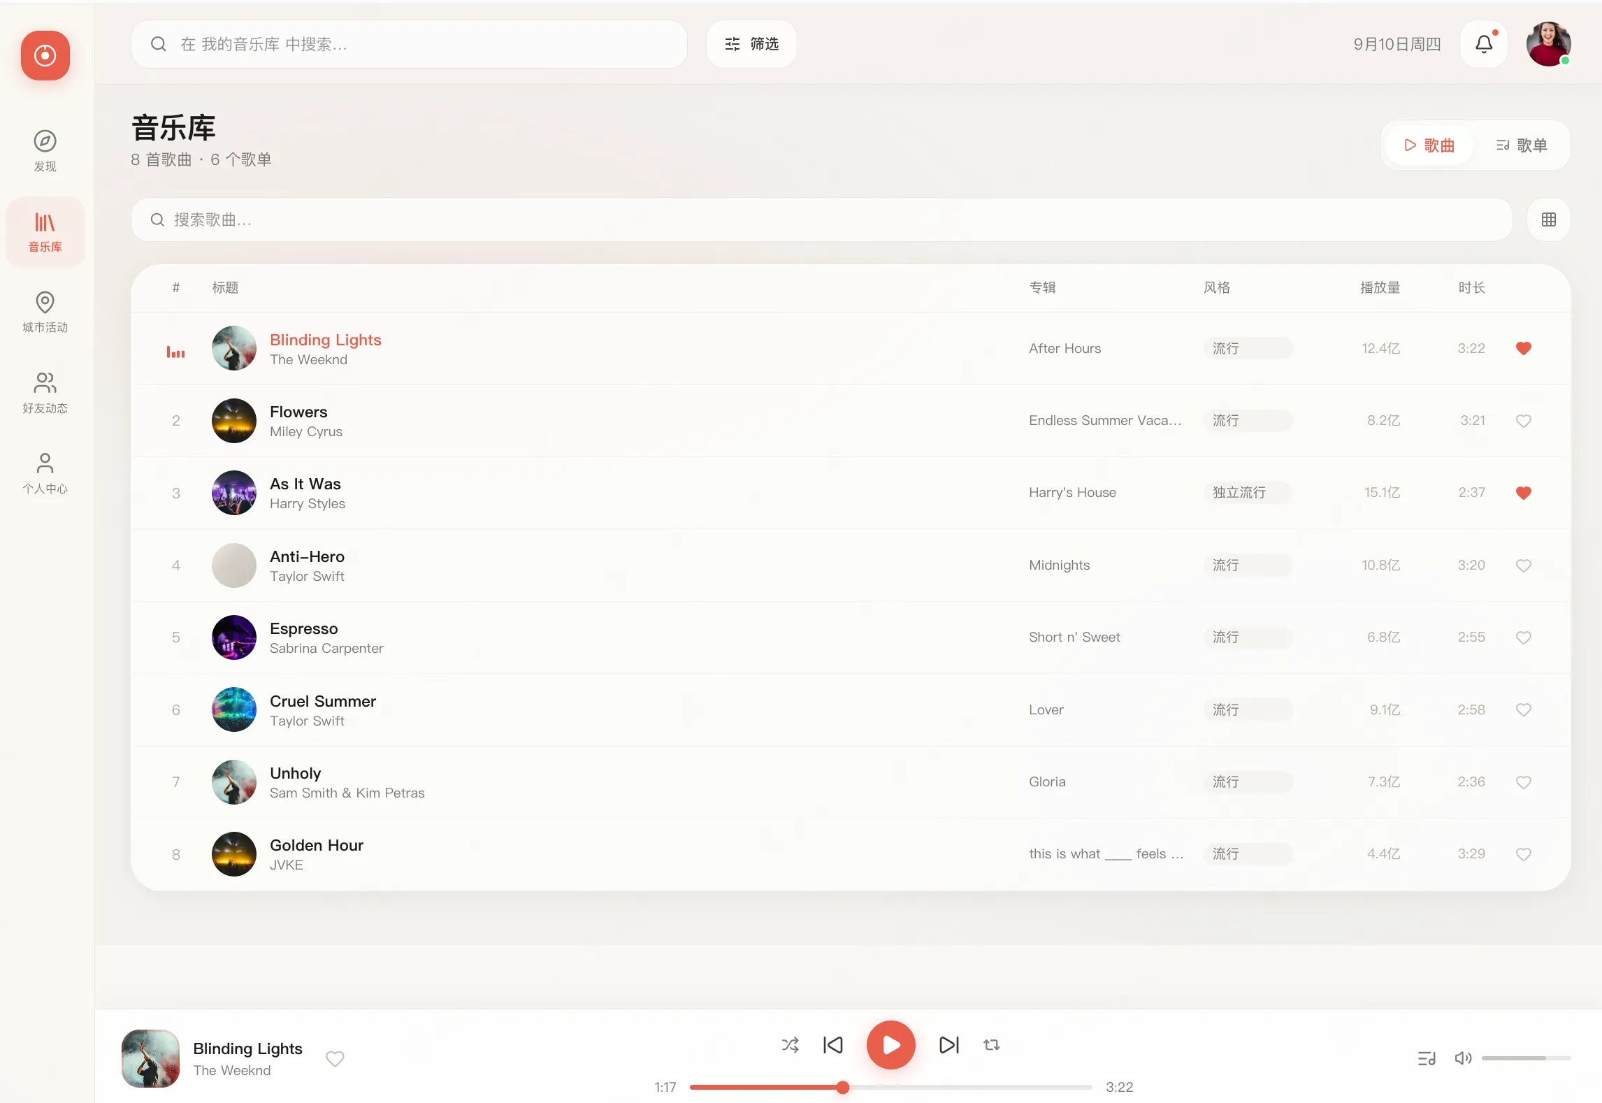Image resolution: width=1602 pixels, height=1103 pixels.
Task: Open the play queue icon
Action: point(1427,1058)
